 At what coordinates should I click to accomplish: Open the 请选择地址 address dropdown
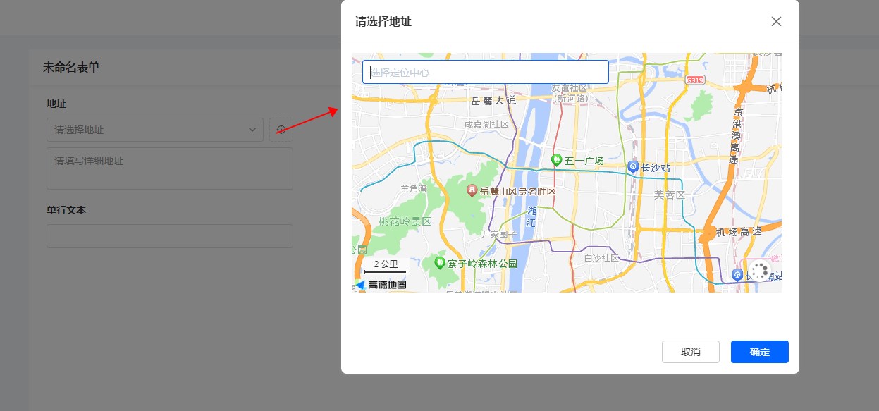[148, 130]
